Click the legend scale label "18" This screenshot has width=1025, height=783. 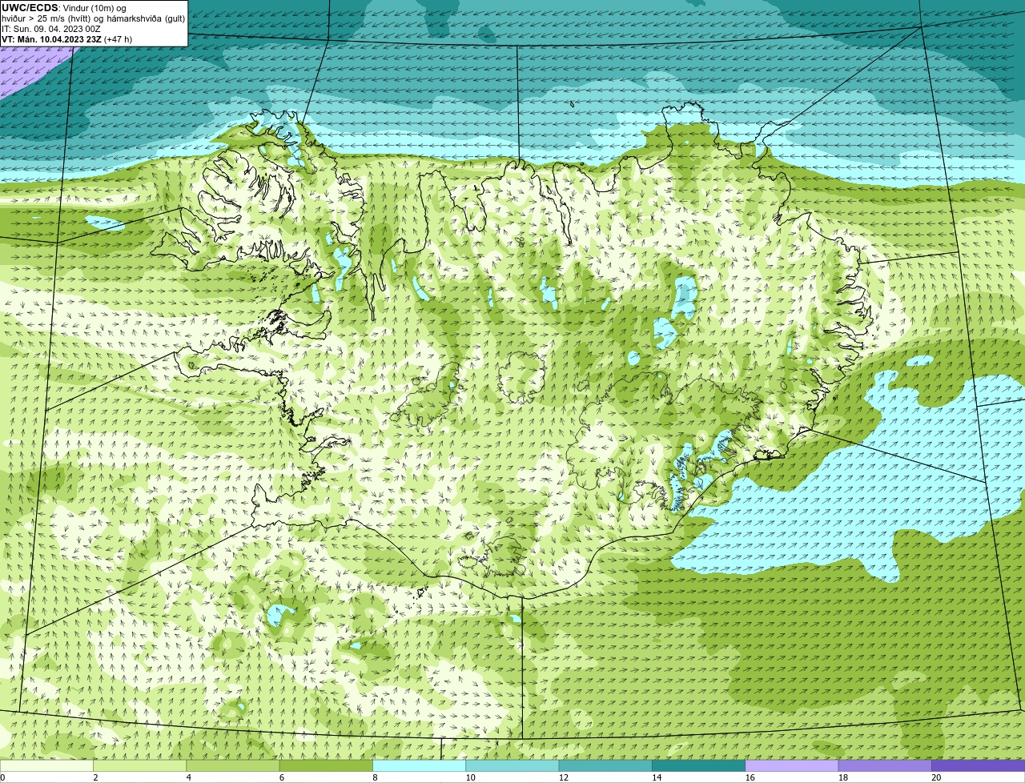point(843,777)
